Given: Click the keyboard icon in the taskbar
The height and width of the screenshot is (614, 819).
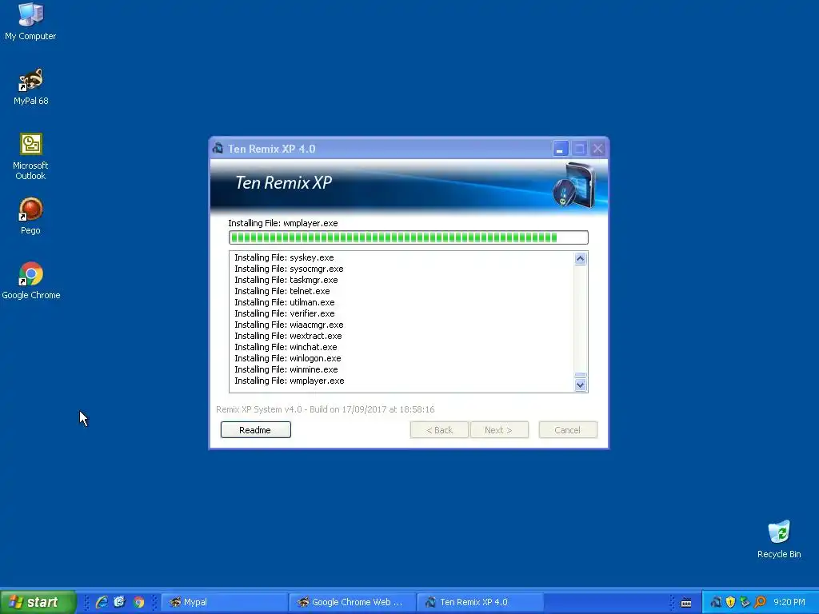Looking at the screenshot, I should (x=686, y=603).
